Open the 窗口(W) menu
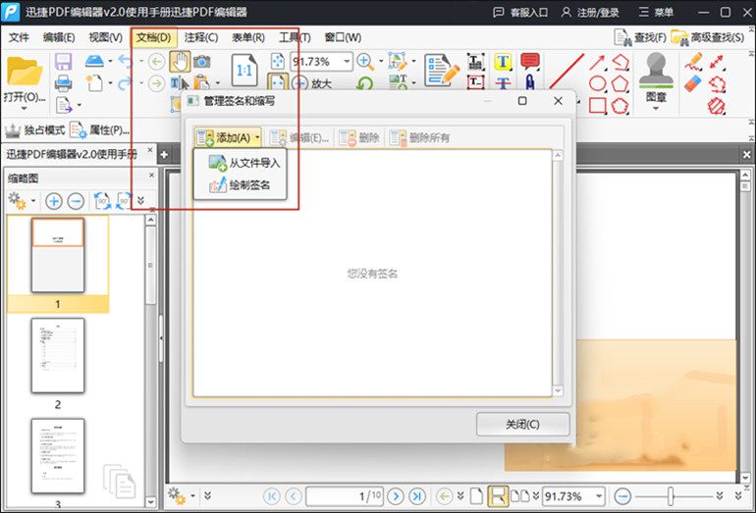 [343, 37]
